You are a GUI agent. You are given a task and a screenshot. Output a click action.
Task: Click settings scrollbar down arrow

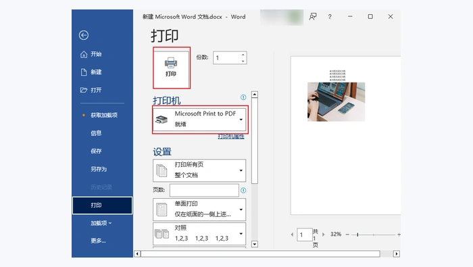coord(255,244)
